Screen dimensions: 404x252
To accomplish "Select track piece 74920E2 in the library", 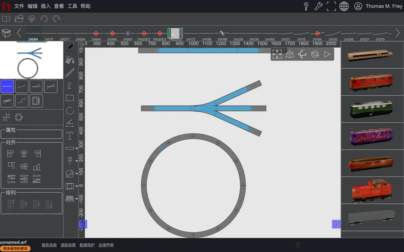I will coord(175,35).
